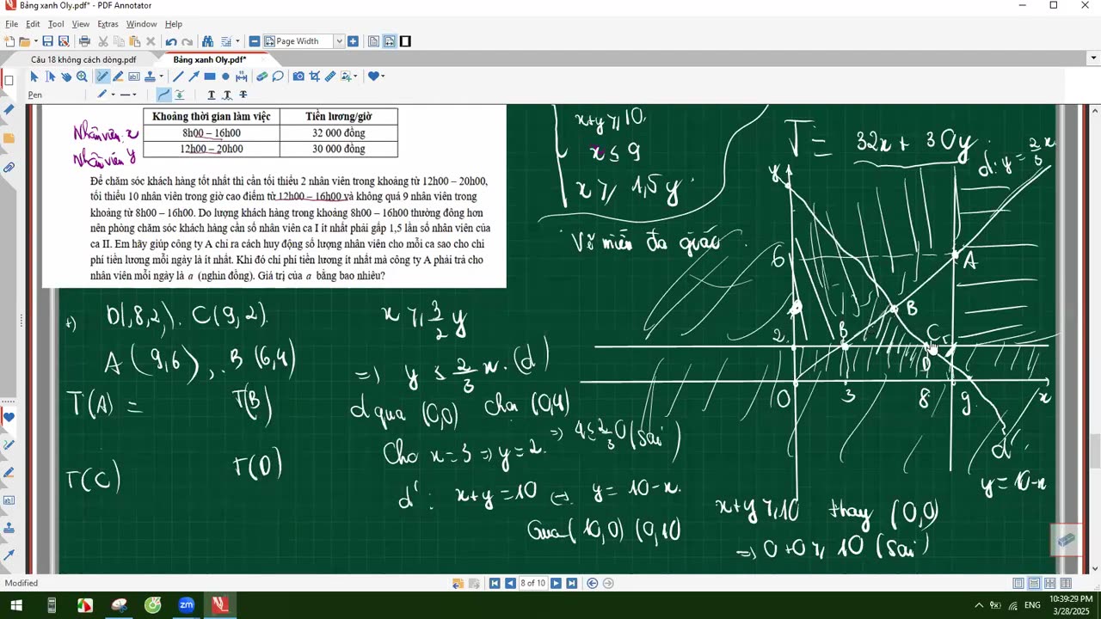Toggle full screen mode icon
Viewport: 1101px width, 619px height.
point(405,41)
